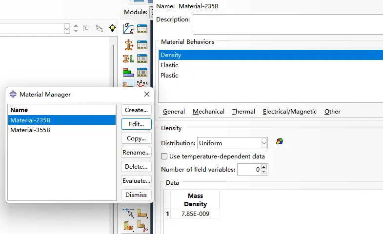Decrease number of field variables
Screen dimensions: 383x234
[x=264, y=172]
